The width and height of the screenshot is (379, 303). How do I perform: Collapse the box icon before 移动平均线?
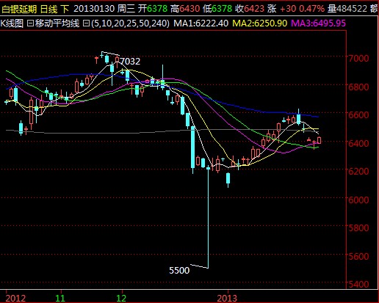point(30,23)
